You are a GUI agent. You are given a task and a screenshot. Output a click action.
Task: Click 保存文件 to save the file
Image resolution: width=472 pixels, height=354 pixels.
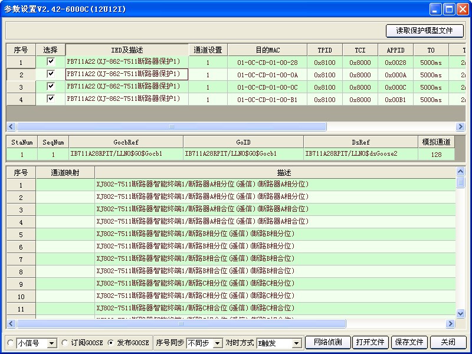409,342
